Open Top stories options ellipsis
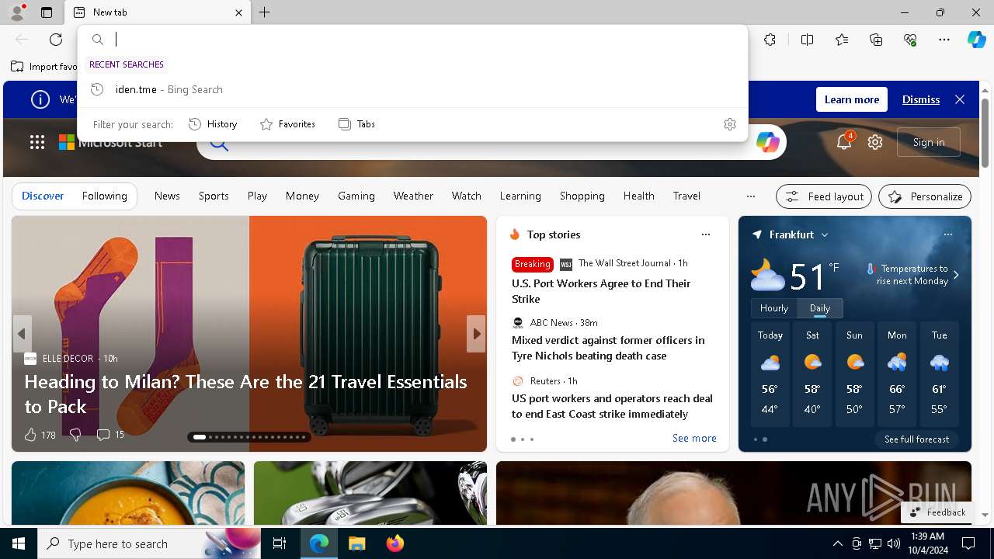Image resolution: width=994 pixels, height=559 pixels. coord(705,234)
